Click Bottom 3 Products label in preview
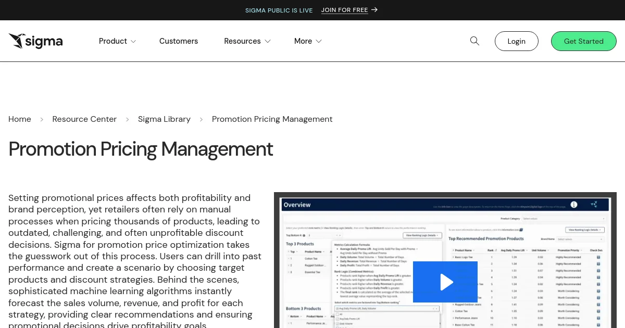 [303, 308]
